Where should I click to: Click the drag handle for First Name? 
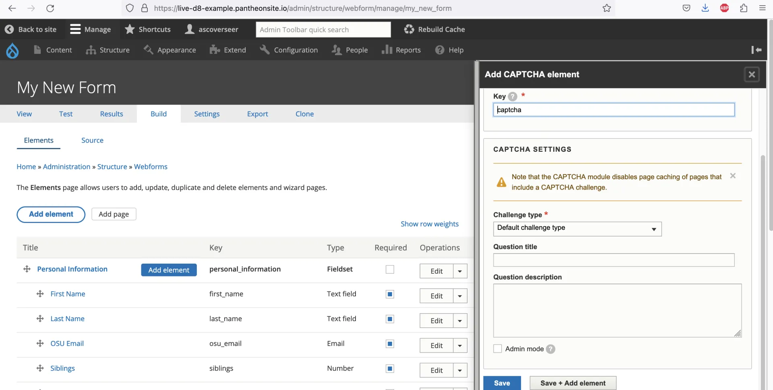(40, 294)
